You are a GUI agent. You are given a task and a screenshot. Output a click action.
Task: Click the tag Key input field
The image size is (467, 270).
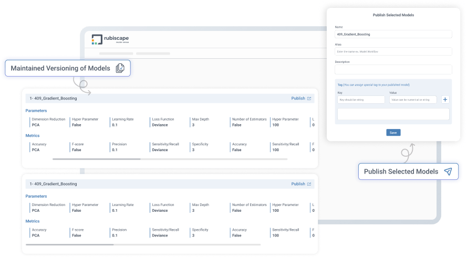click(361, 100)
